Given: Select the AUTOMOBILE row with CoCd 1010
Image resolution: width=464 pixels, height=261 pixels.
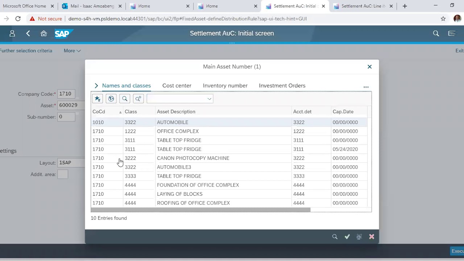Looking at the screenshot, I should [229, 122].
